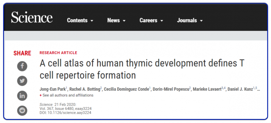Share article on Twitter
The height and width of the screenshot is (123, 271).
(22, 81)
